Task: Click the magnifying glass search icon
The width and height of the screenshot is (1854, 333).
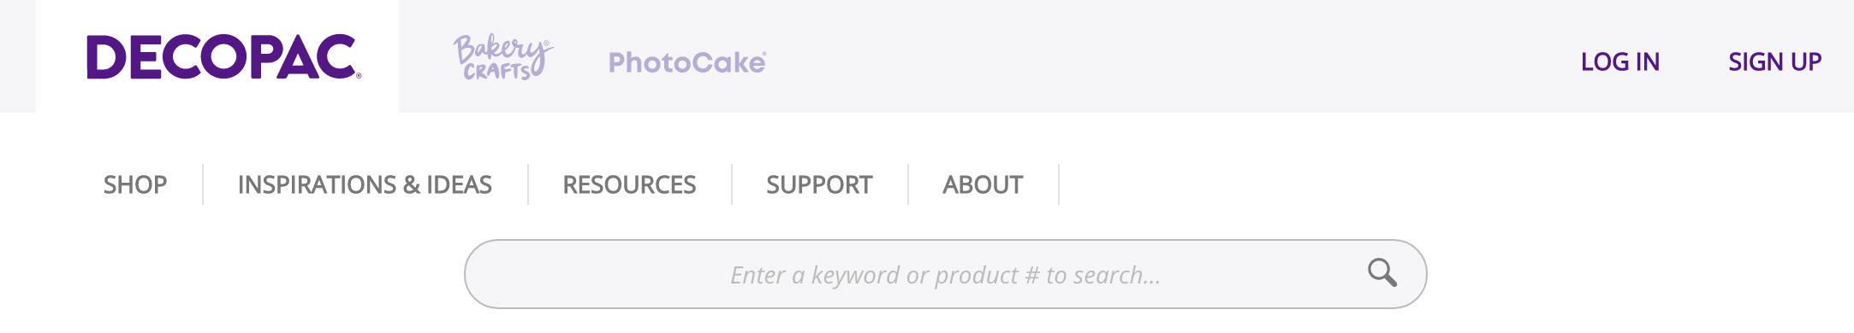Action: coord(1382,273)
